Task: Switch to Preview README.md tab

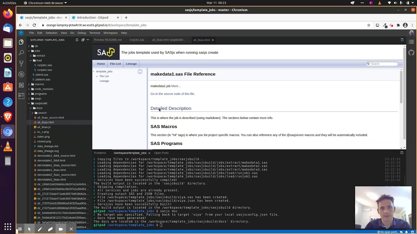Action: coord(108,40)
